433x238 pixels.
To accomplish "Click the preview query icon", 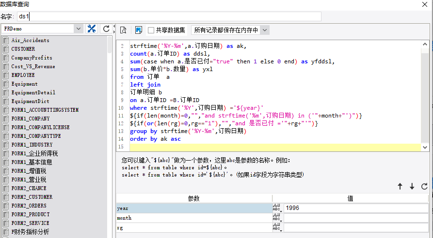I will click(123, 30).
